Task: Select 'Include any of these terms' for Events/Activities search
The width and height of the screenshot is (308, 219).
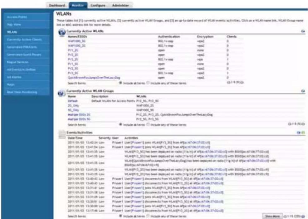Action: 148,216
